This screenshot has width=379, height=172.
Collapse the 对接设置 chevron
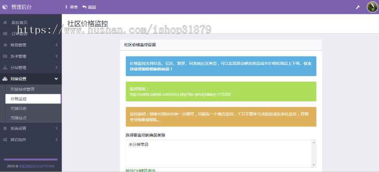(56, 79)
